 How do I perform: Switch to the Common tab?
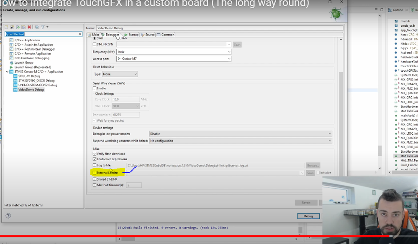[166, 35]
